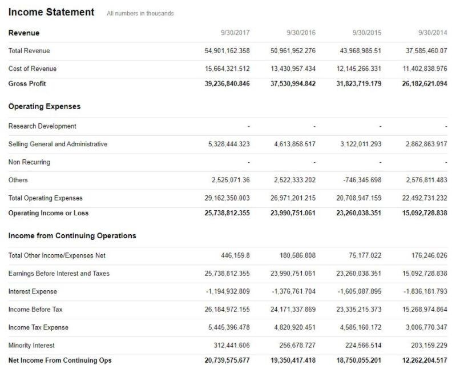Click the Research Development row label

[x=42, y=126]
